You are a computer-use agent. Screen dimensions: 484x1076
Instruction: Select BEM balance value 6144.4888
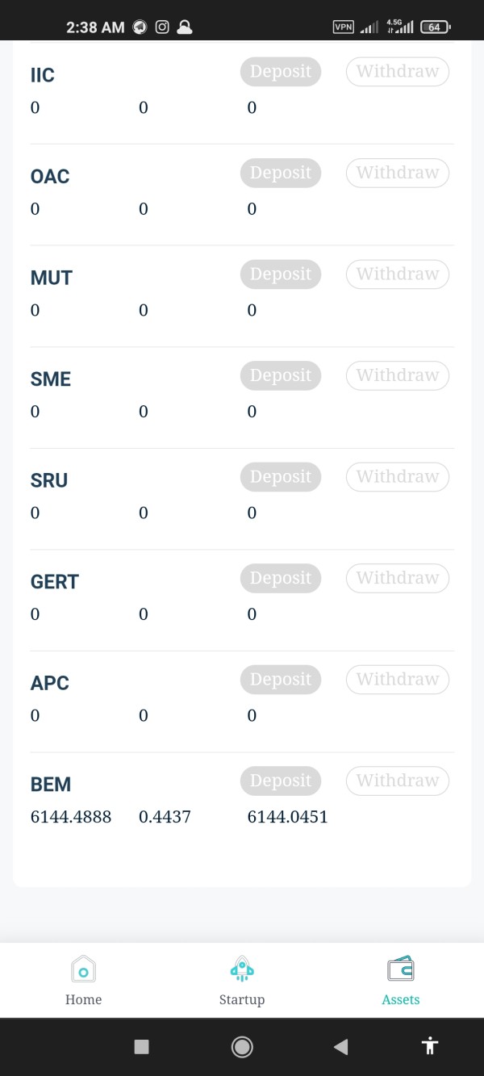71,817
